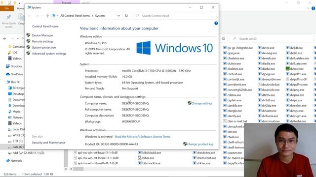Image resolution: width=316 pixels, height=177 pixels.
Task: Select context.exe file
Action: [x=233, y=74]
